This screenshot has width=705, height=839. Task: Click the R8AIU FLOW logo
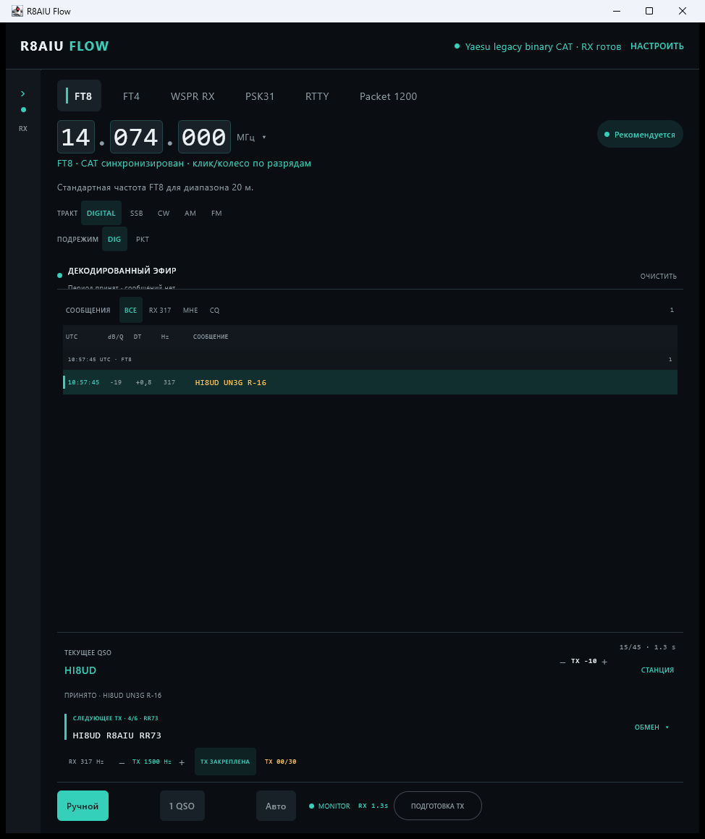(x=64, y=46)
